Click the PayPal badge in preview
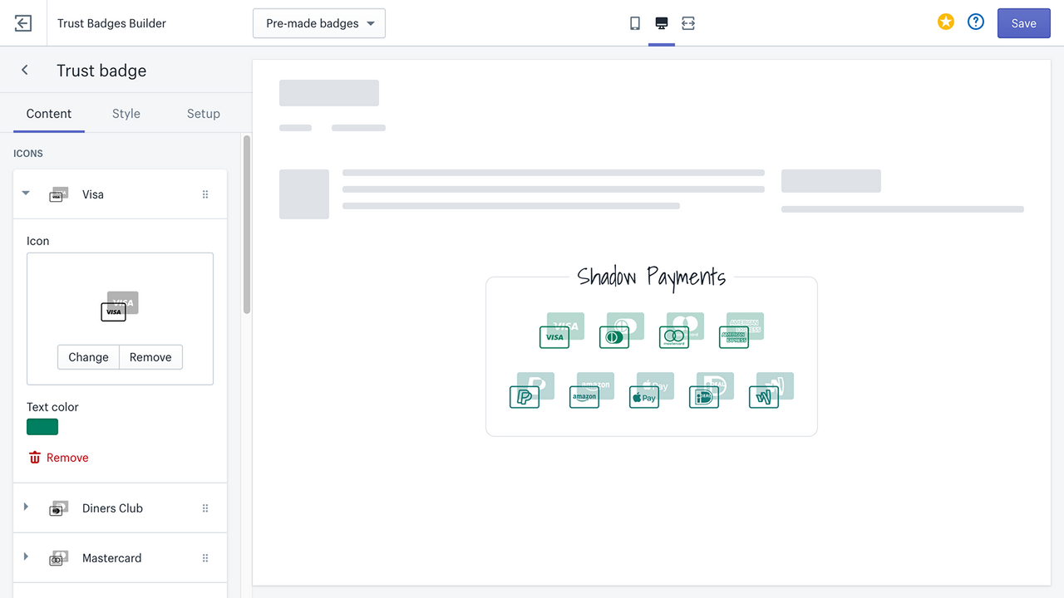 [x=532, y=390]
